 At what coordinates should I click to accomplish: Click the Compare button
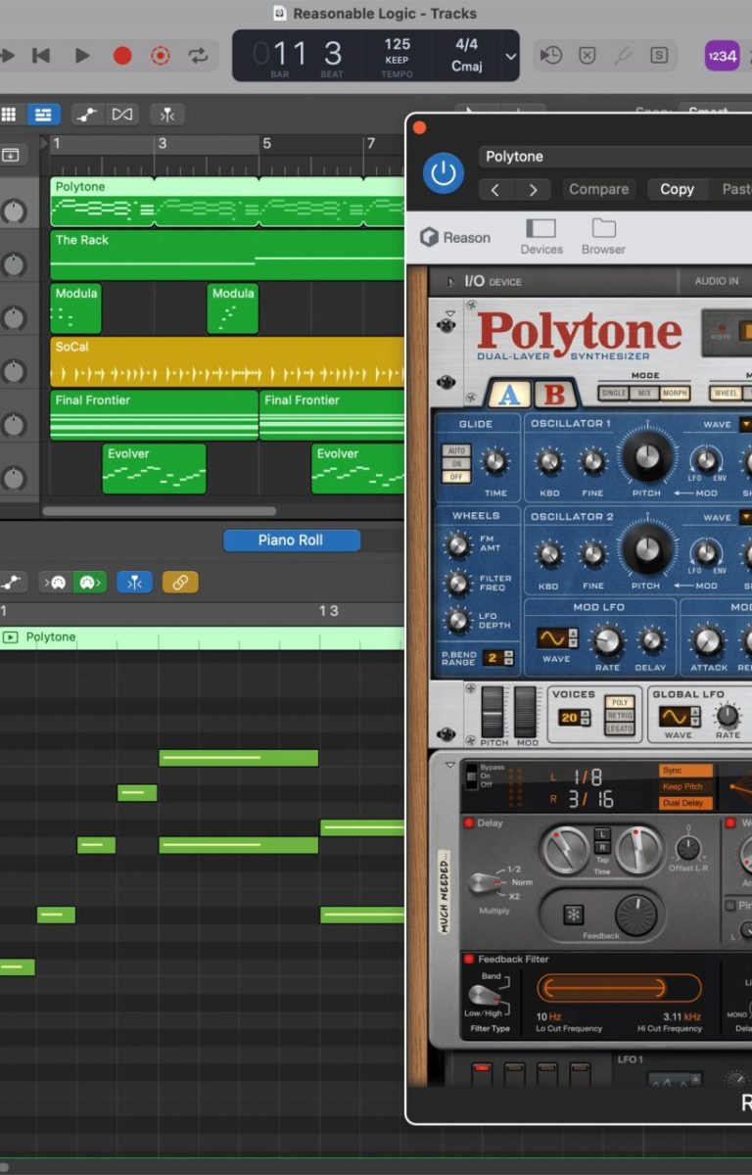[x=599, y=189]
